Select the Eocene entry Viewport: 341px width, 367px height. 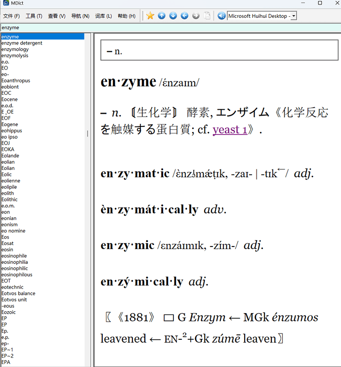pyautogui.click(x=9, y=99)
